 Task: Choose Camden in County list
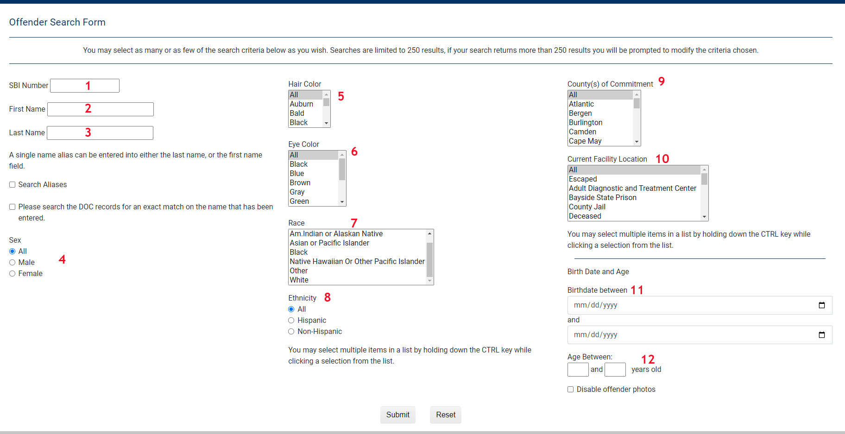582,132
